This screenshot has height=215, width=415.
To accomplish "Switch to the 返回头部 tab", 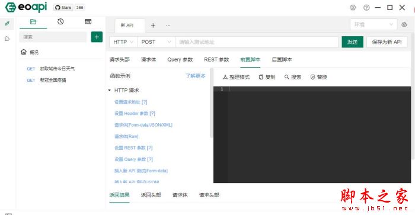I will coord(151,195).
